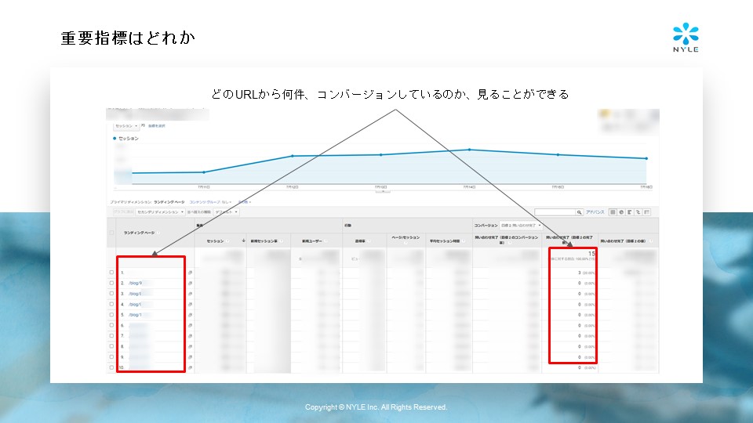This screenshot has height=423, width=753.
Task: Click the sort arrow in セッション column
Action: coord(243,240)
